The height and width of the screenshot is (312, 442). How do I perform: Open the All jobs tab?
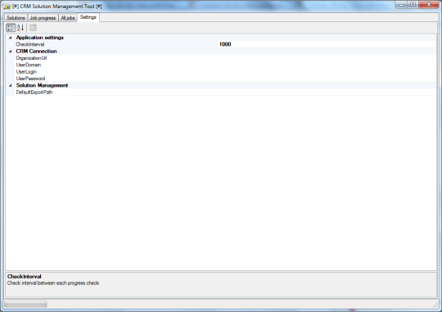click(68, 18)
